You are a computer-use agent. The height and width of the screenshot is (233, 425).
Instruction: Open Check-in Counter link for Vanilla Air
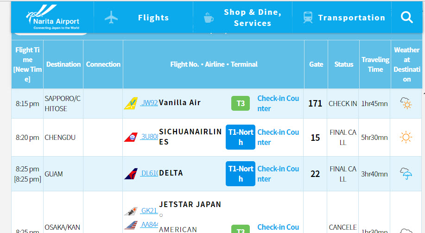pyautogui.click(x=278, y=103)
